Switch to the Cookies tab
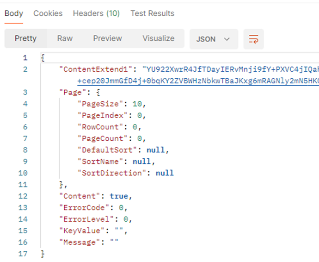 click(x=48, y=13)
